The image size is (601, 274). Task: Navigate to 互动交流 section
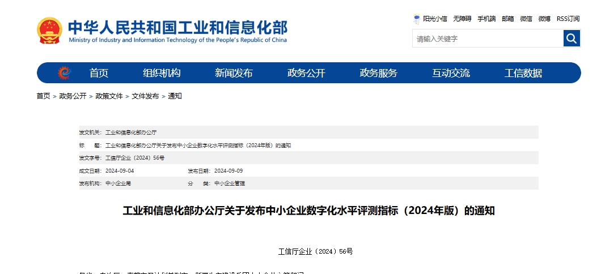click(x=451, y=73)
